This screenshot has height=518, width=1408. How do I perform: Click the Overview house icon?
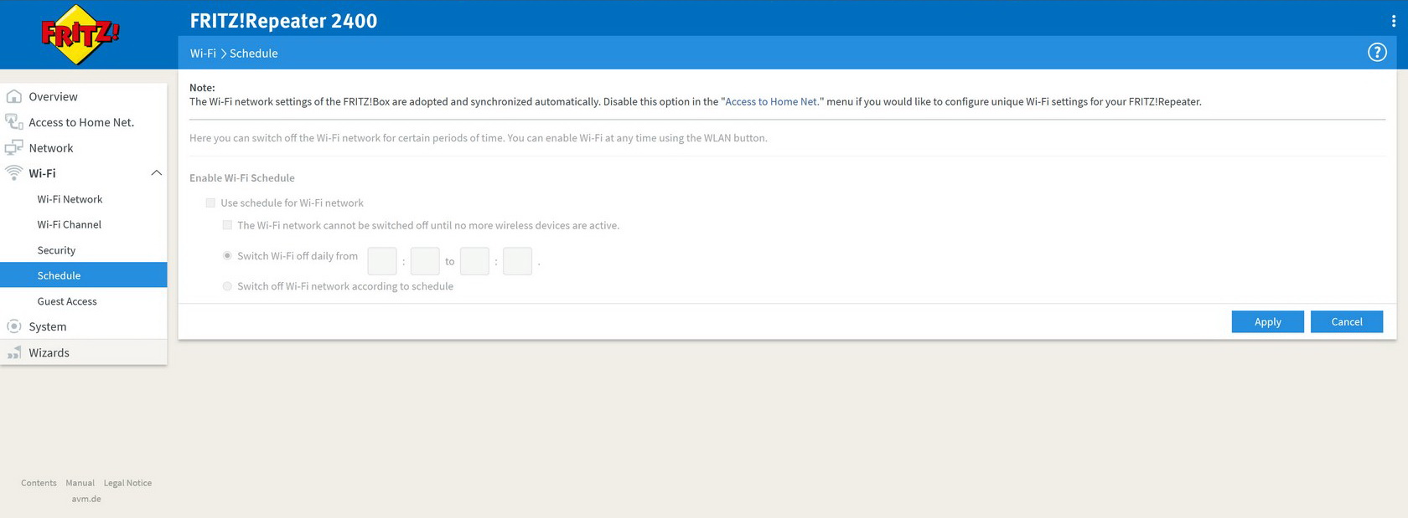pos(13,96)
